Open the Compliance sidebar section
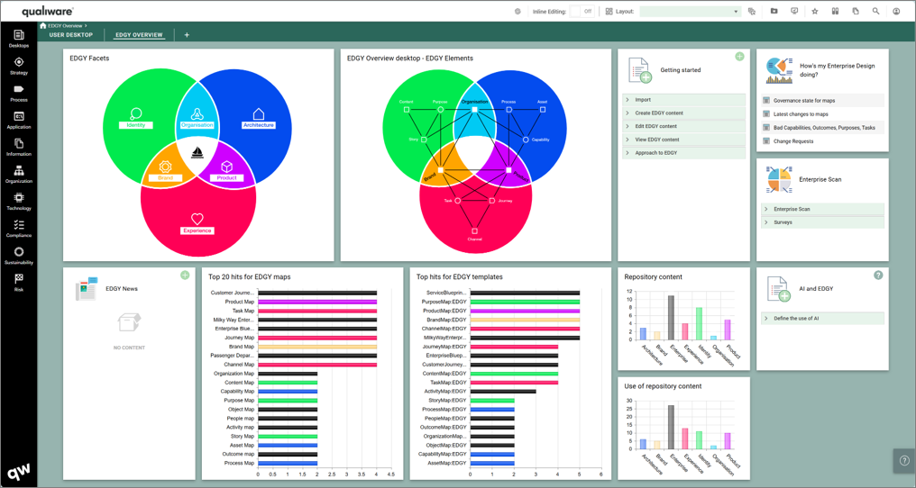916x488 pixels. (19, 229)
